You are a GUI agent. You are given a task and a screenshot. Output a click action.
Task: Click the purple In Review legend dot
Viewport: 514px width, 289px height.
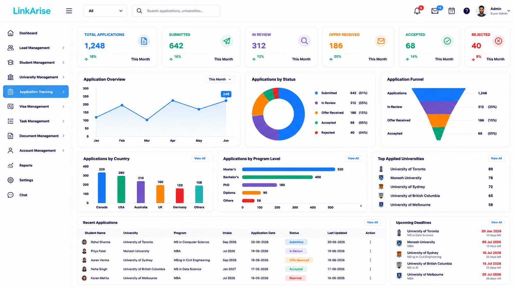coord(316,103)
